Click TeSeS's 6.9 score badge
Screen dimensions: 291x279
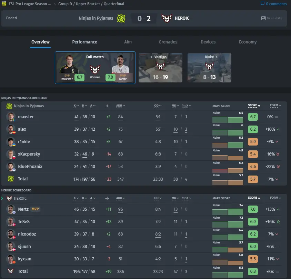pos(253,222)
